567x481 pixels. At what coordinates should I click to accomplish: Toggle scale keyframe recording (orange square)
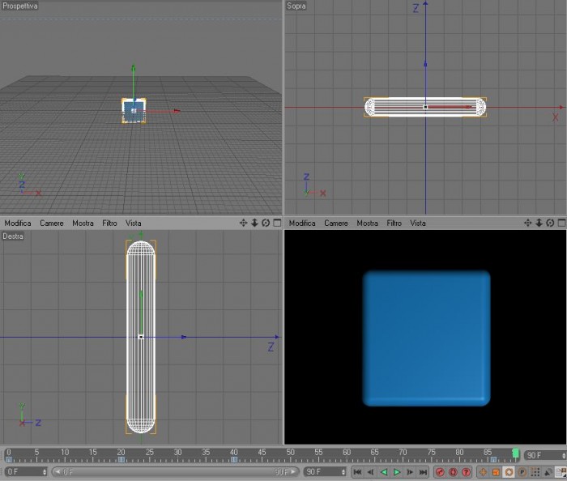(x=496, y=472)
